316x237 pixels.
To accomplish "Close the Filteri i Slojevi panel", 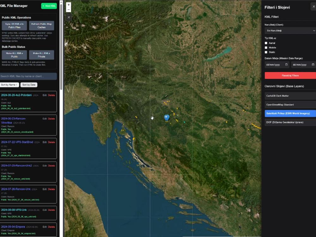I will [x=313, y=6].
